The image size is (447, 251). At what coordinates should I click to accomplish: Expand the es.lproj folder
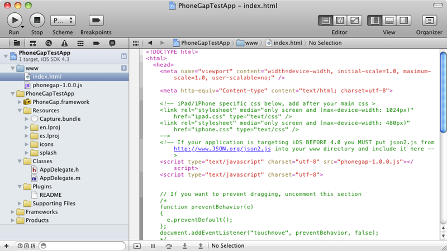(x=26, y=136)
